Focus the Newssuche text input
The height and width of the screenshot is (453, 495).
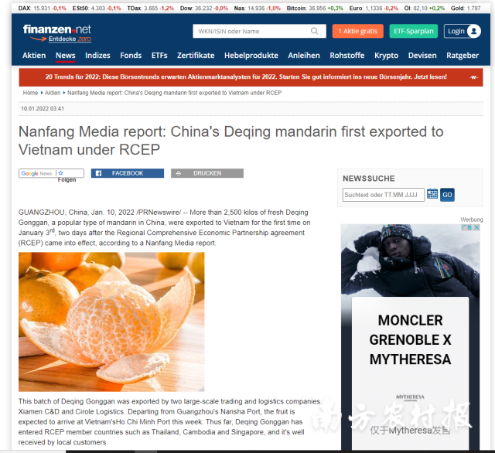pyautogui.click(x=384, y=195)
